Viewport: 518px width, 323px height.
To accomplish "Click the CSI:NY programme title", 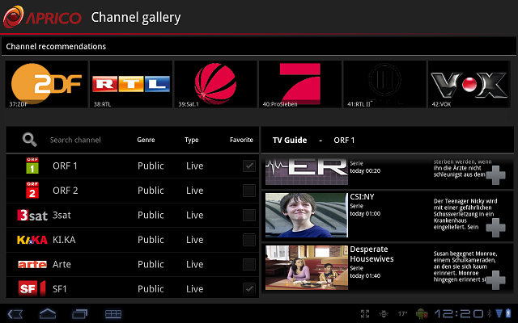I will coord(362,197).
